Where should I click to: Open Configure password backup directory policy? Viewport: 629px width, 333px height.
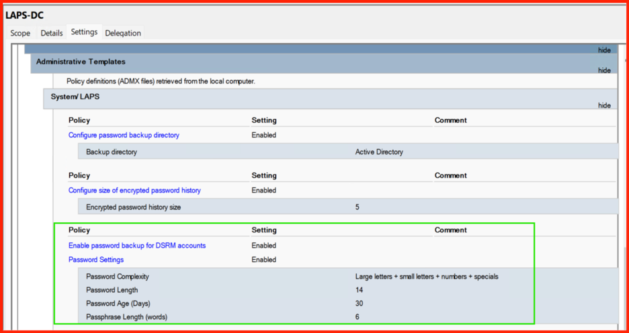124,135
